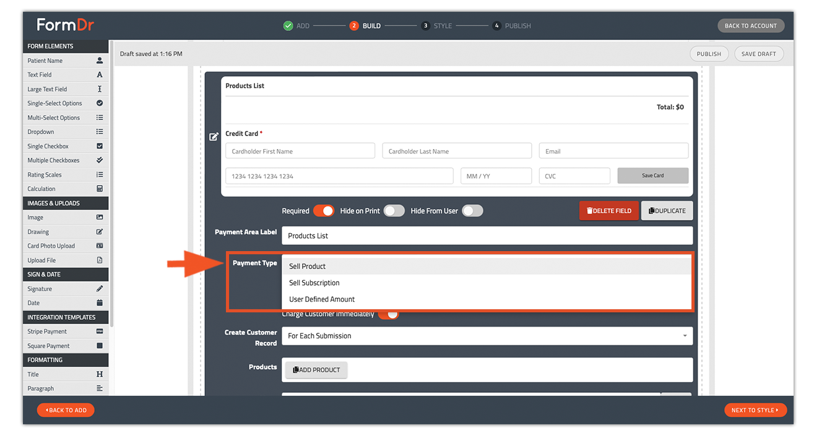Viewport: 819px width, 441px height.
Task: Click Next to Style button
Action: [755, 410]
